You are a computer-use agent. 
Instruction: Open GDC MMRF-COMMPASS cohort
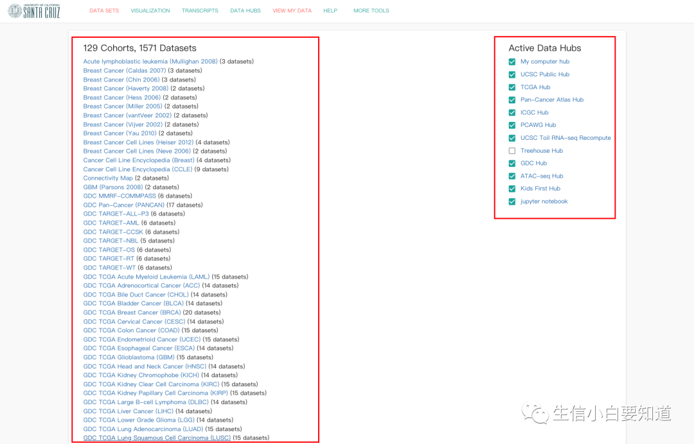point(120,196)
